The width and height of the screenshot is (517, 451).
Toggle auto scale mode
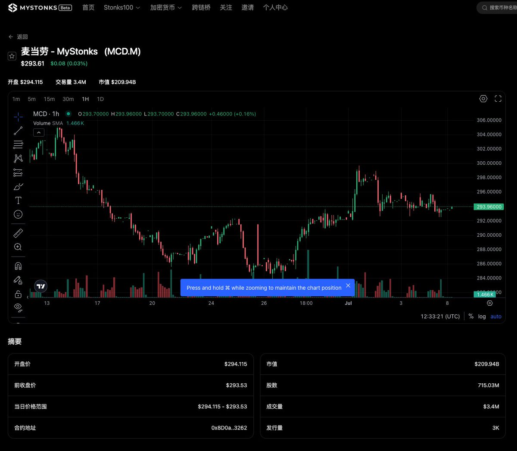496,316
